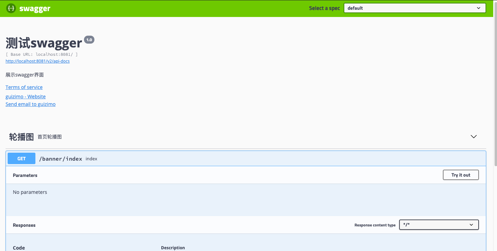Collapse the 轮播图 section chevron
This screenshot has width=497, height=251.
(x=473, y=136)
